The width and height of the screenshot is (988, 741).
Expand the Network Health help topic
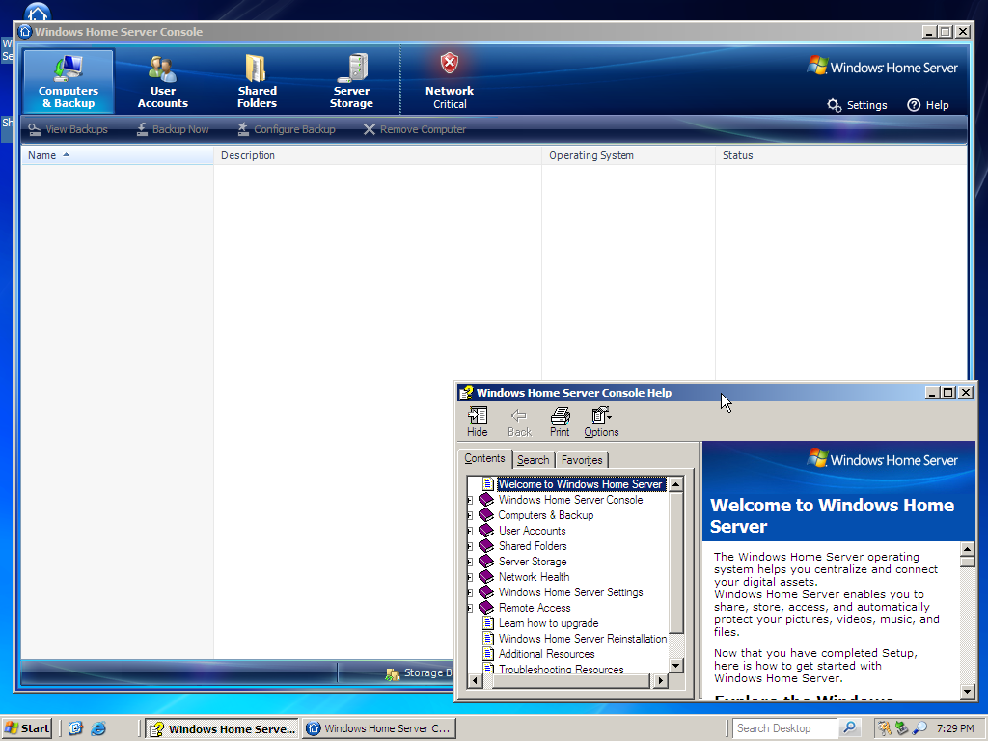click(x=470, y=577)
